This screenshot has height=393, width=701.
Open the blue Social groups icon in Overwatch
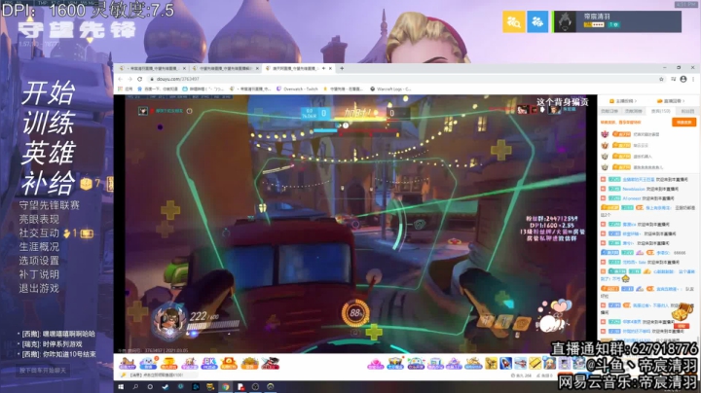coord(537,21)
